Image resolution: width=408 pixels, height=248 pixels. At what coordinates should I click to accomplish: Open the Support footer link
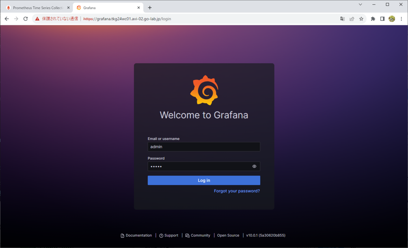point(169,235)
